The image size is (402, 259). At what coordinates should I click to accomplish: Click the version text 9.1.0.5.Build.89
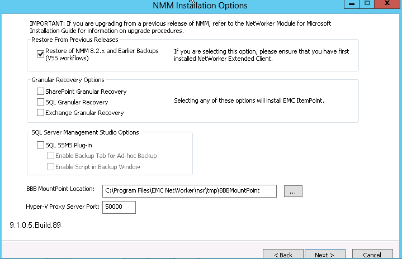click(35, 225)
